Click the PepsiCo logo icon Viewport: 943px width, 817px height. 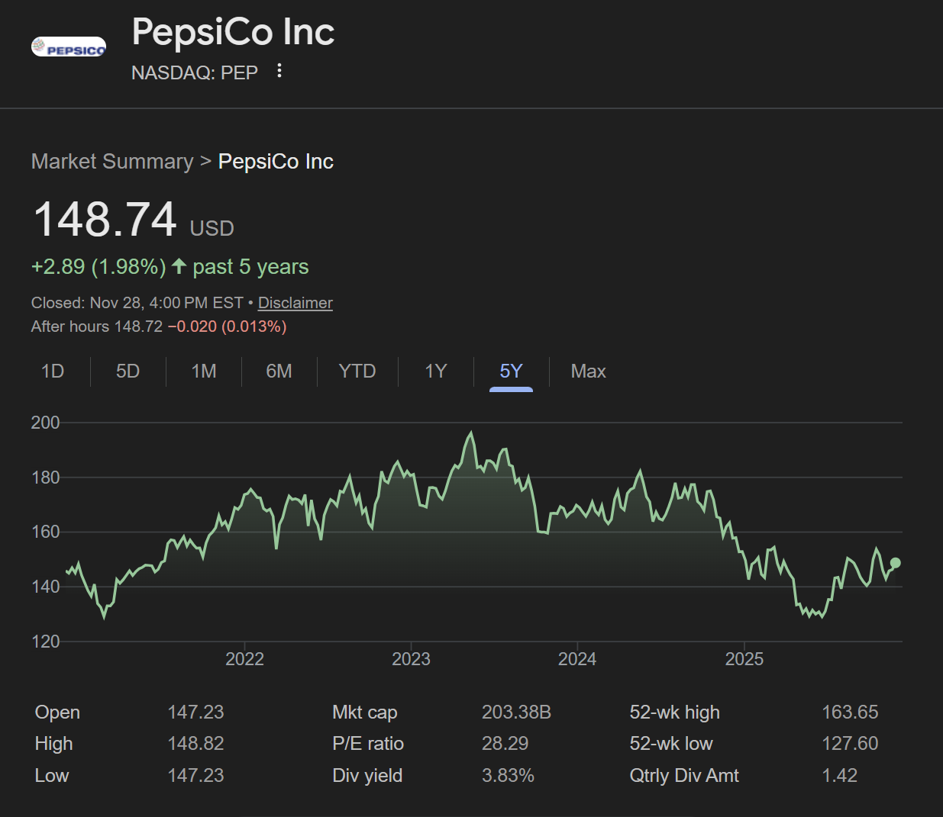[69, 47]
